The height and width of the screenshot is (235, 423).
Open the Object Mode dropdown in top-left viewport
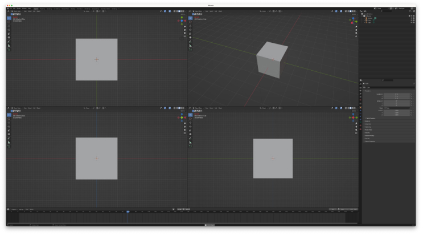16,11
